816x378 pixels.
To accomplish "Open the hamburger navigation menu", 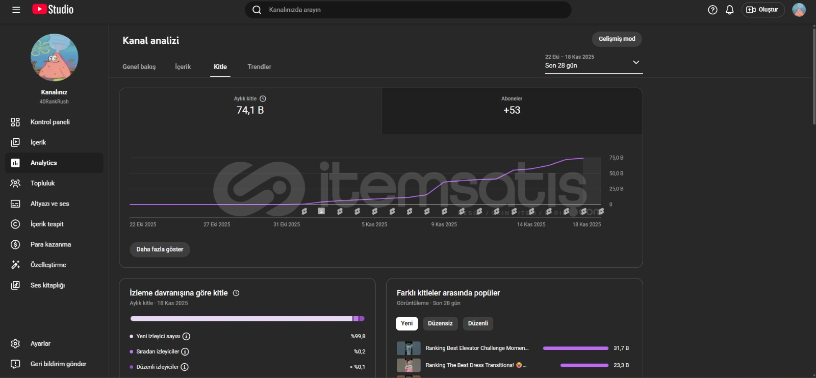I will [x=16, y=10].
